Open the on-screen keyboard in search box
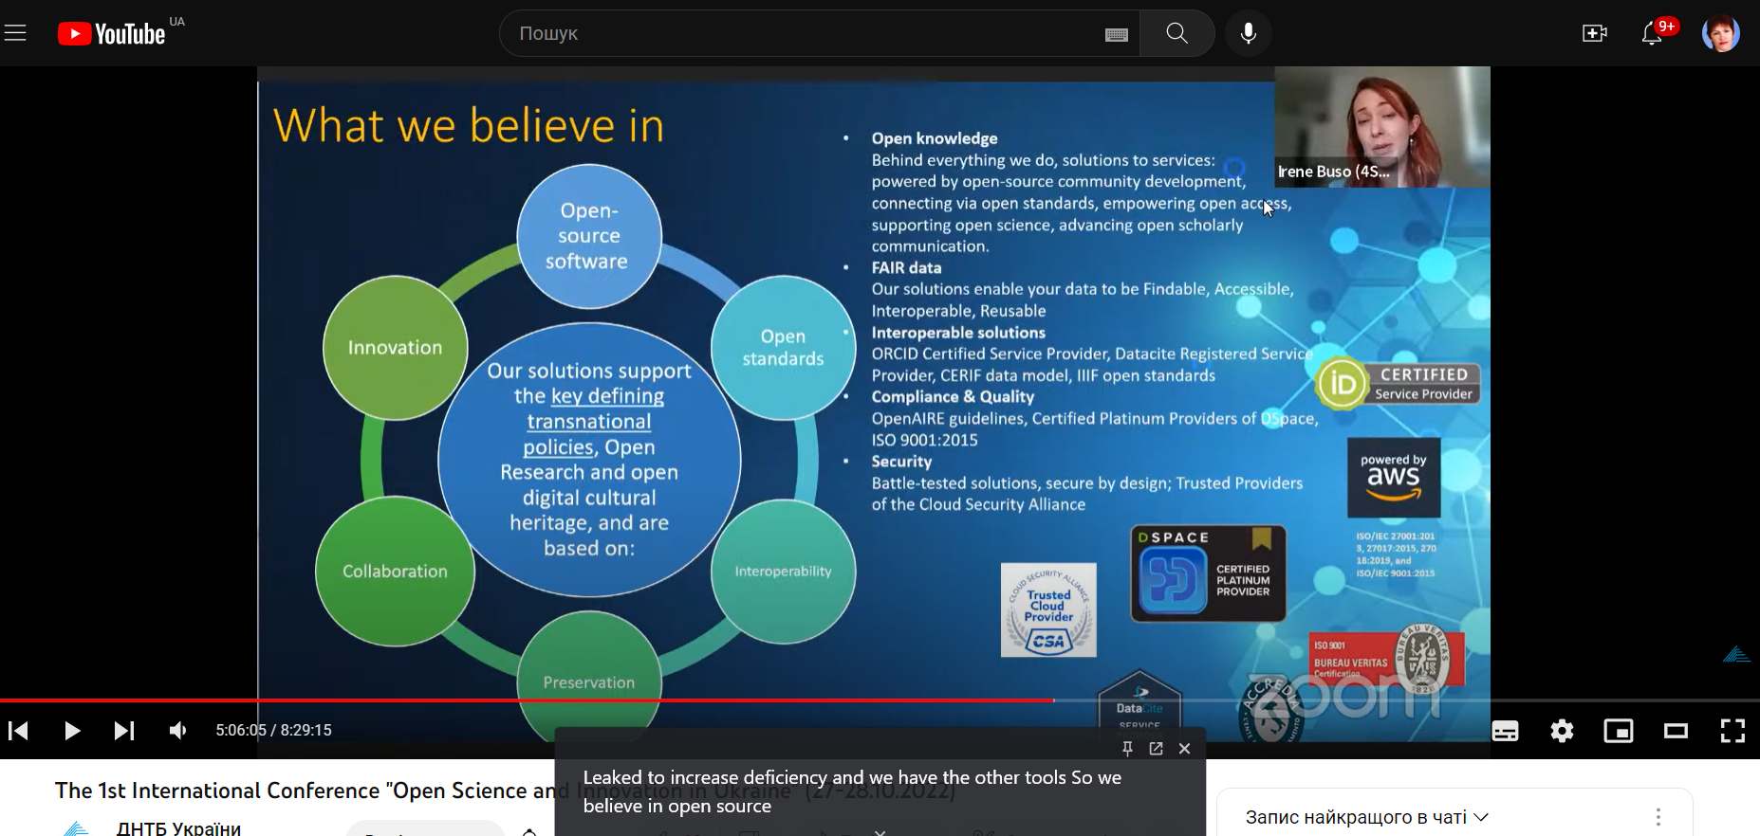Screen dimensions: 1760x836 coord(1117,34)
